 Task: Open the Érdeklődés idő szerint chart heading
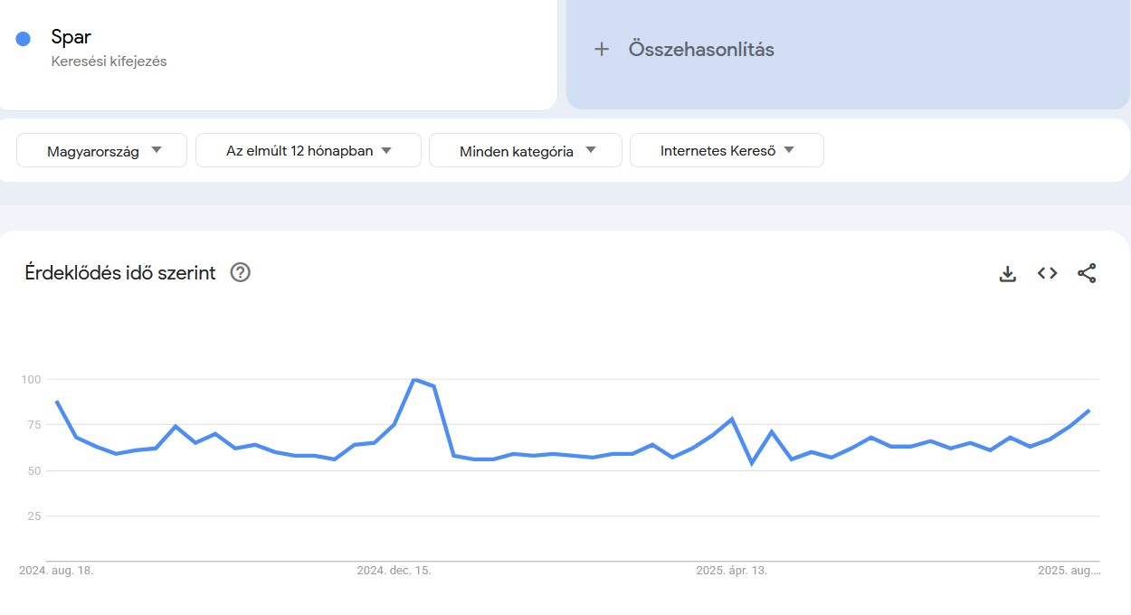(x=120, y=272)
